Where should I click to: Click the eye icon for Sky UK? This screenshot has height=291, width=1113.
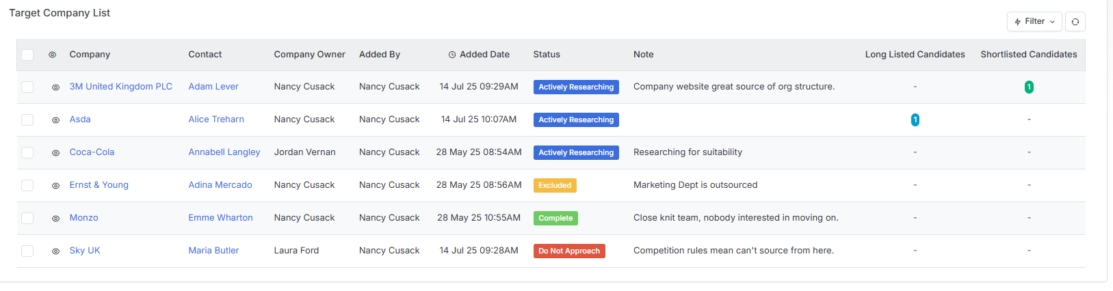[55, 251]
